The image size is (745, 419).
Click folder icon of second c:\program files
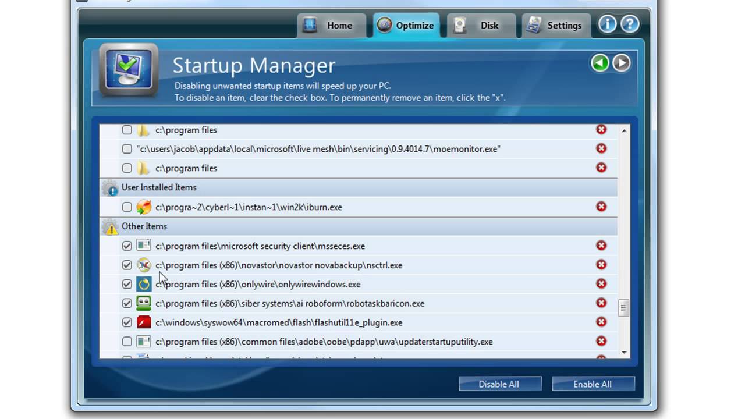tap(143, 168)
